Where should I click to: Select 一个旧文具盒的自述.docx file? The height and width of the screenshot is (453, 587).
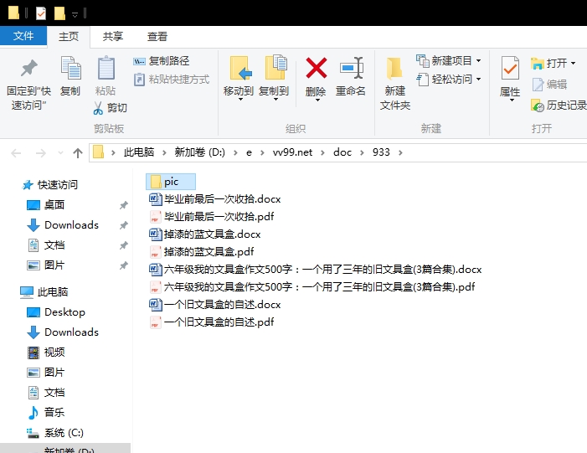click(x=215, y=304)
